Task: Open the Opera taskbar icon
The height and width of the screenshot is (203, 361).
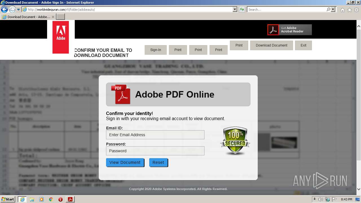Action: point(60,199)
